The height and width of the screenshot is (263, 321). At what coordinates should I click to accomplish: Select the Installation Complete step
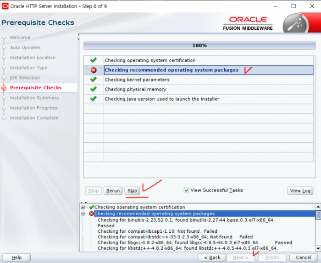pos(34,118)
